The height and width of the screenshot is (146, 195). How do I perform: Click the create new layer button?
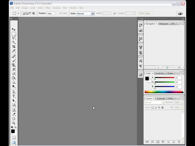(173, 142)
